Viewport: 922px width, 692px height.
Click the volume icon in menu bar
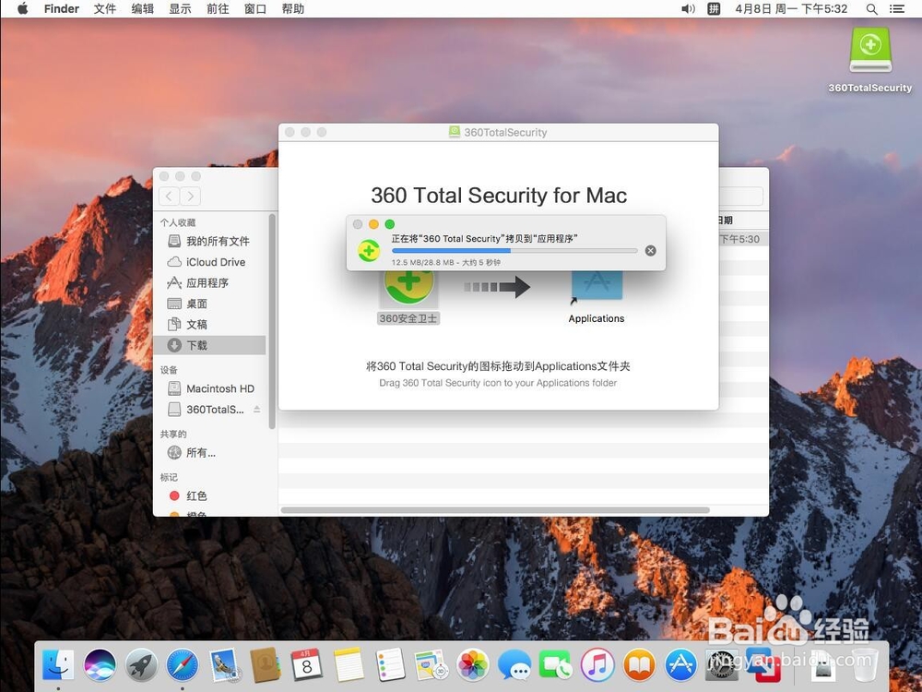click(688, 9)
